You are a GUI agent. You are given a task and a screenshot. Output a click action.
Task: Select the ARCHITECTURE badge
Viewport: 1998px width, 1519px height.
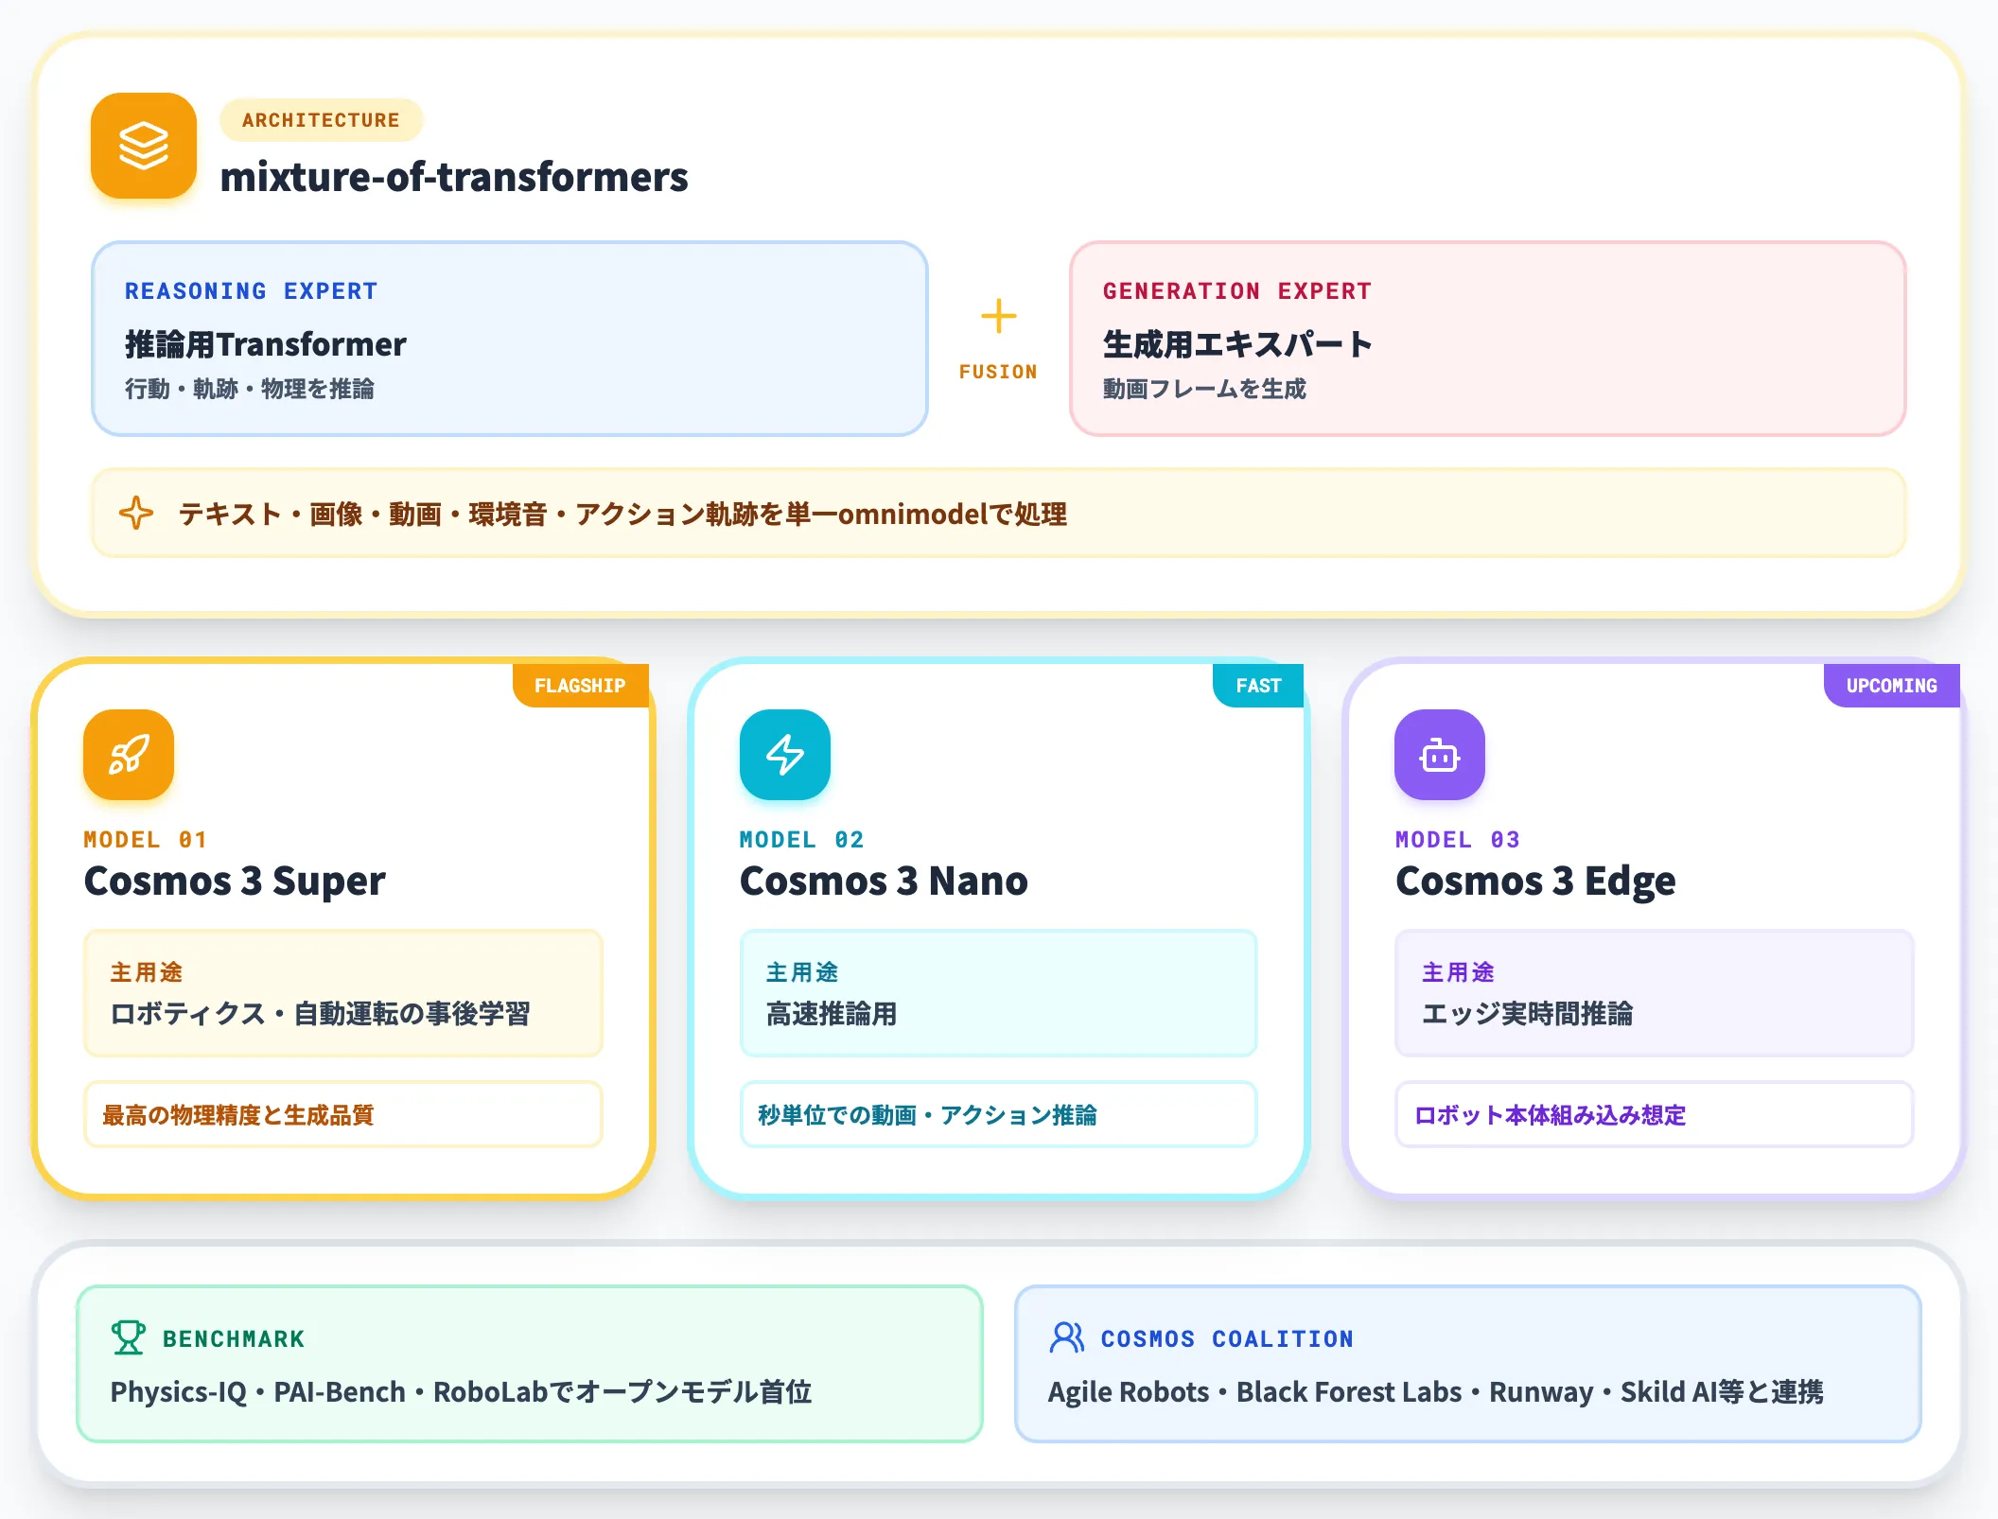click(321, 120)
